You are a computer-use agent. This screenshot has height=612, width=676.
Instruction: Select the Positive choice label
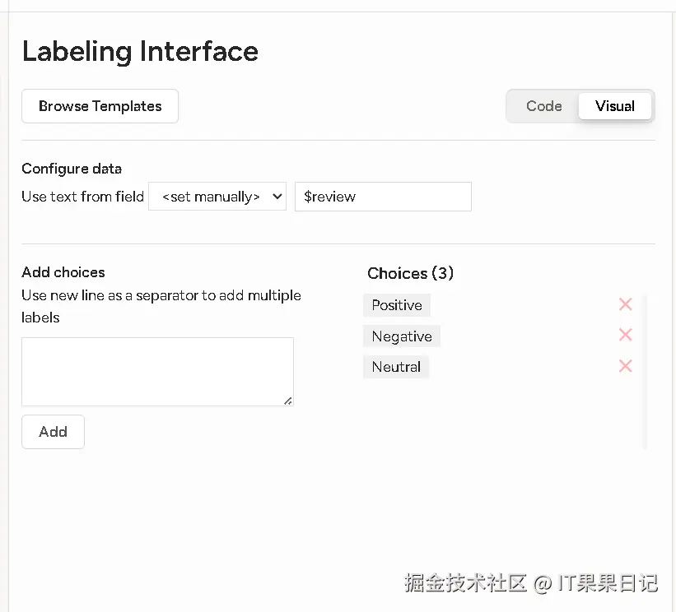(397, 305)
